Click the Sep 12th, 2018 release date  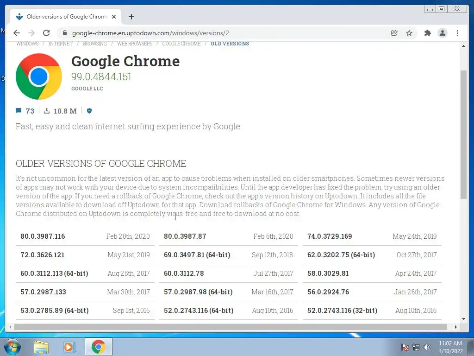(x=272, y=255)
